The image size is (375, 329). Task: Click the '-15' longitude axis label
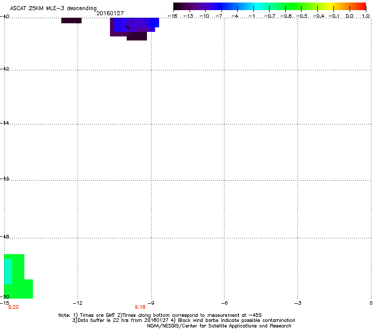(5, 303)
